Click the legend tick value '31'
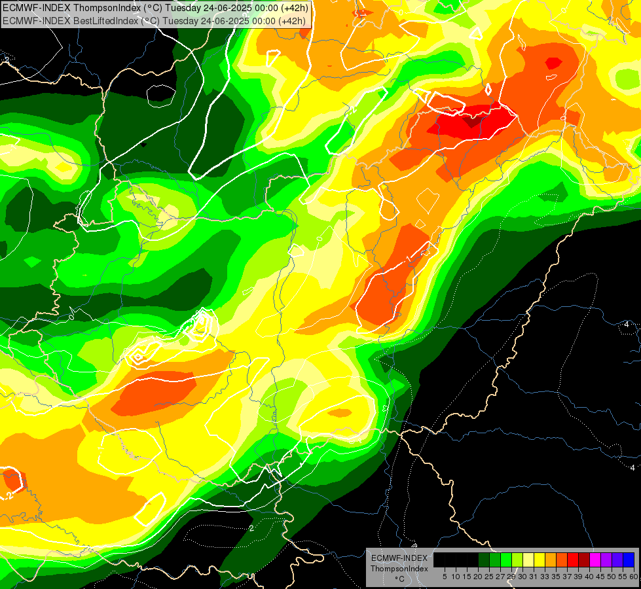641x589 pixels. (534, 577)
